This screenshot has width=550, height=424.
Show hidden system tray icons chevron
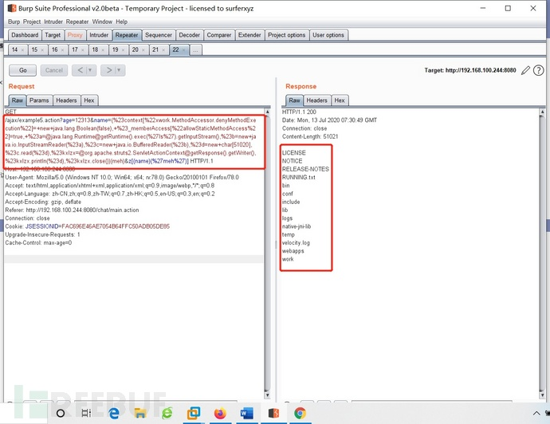point(536,413)
